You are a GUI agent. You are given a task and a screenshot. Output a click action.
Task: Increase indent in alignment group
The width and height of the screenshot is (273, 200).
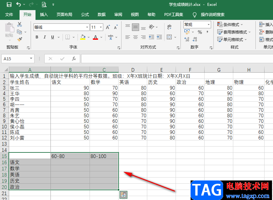[x=159, y=37]
